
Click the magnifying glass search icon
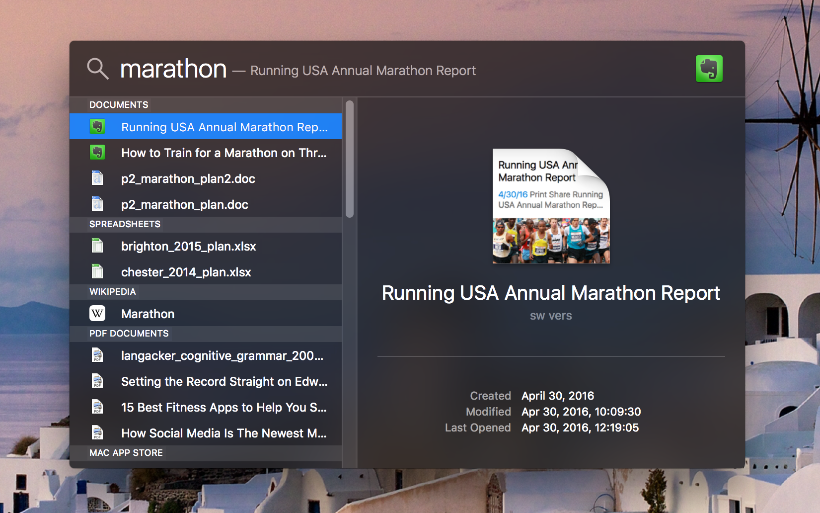[x=97, y=69]
